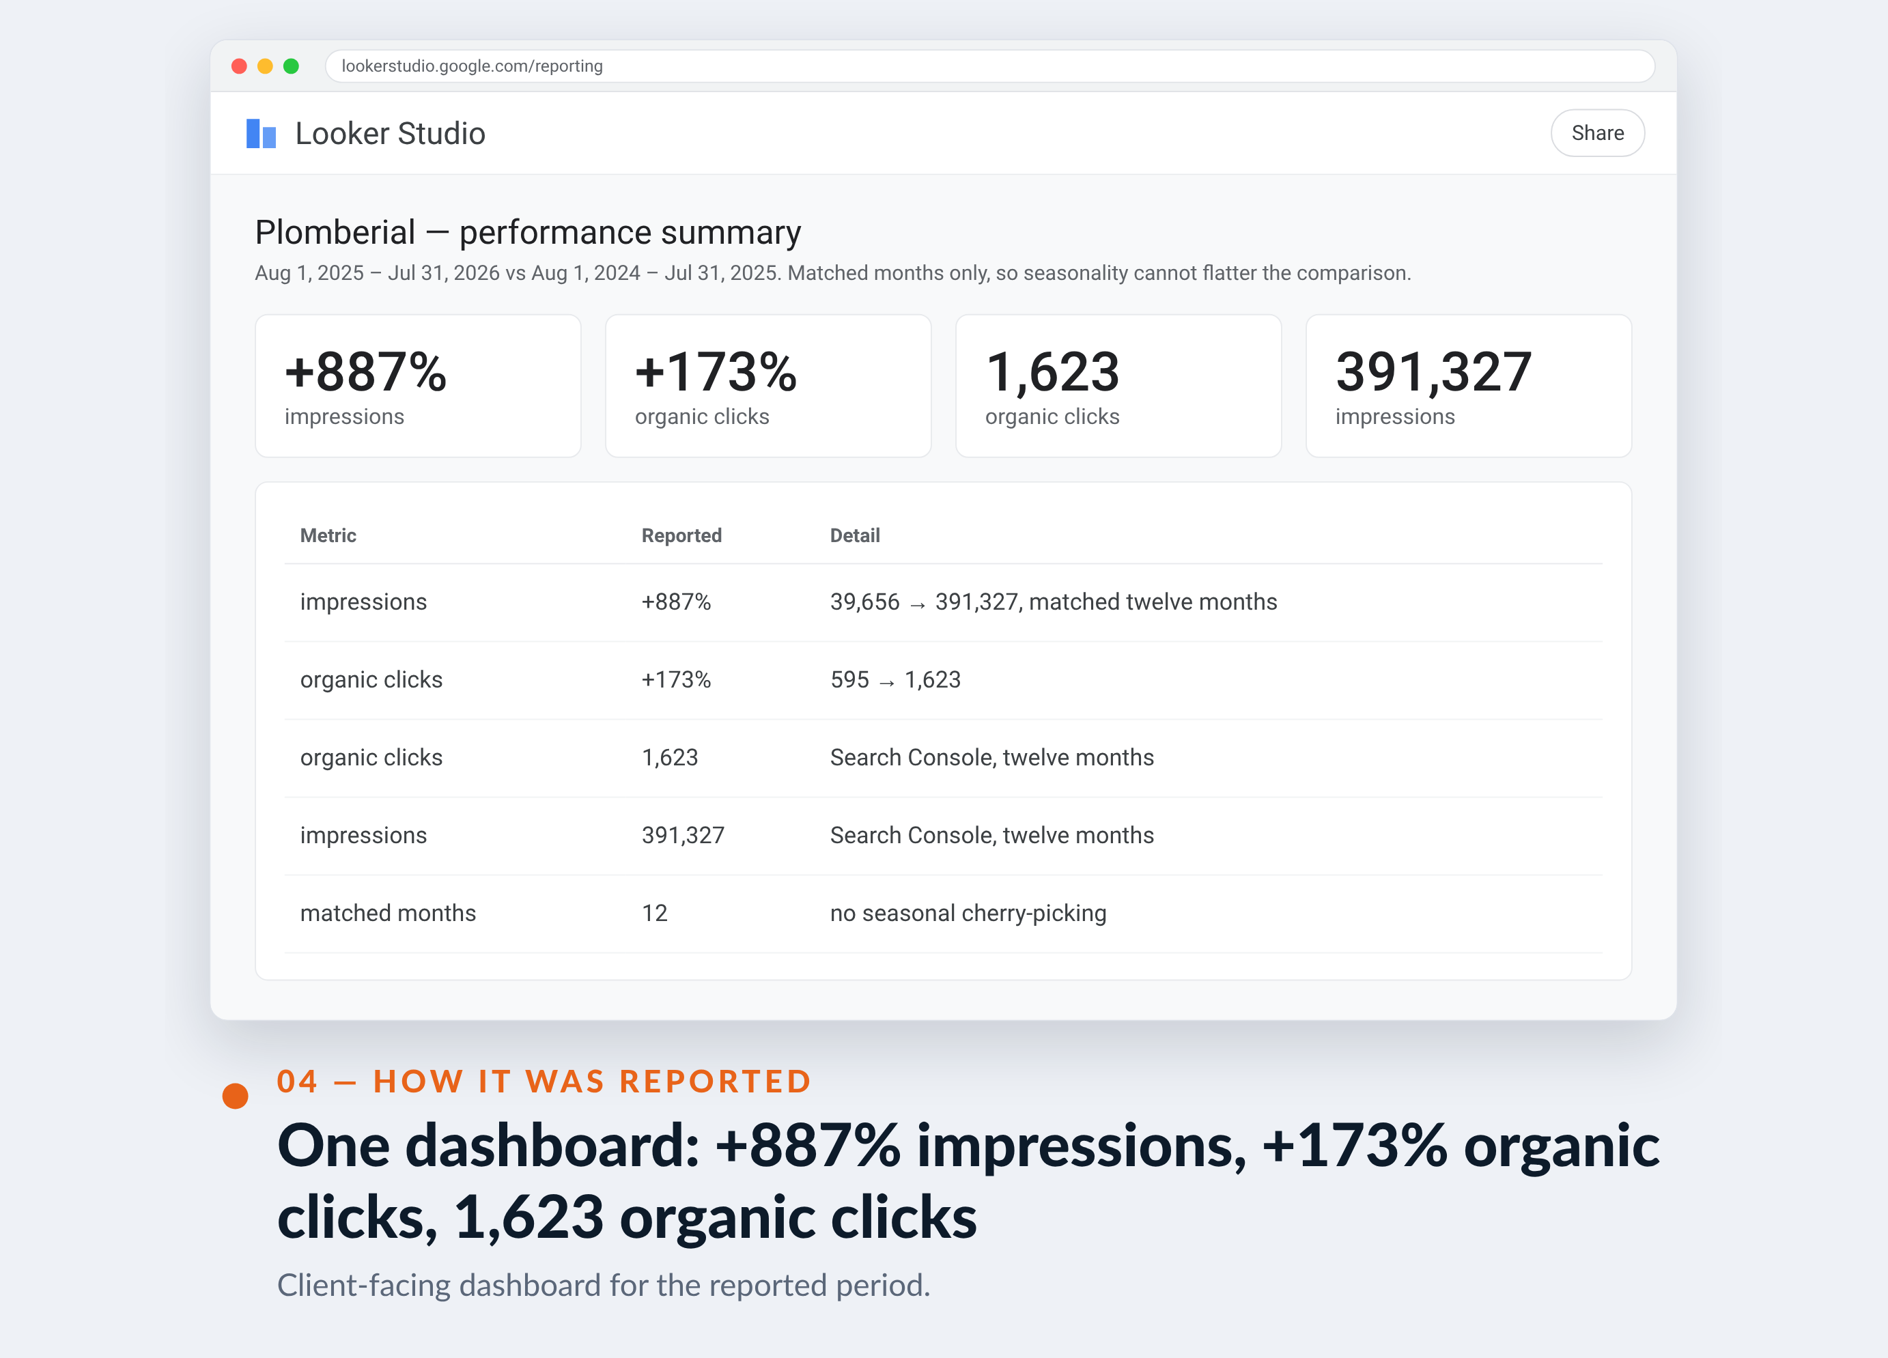The height and width of the screenshot is (1358, 1888).
Task: Open the 1,623 organic clicks scorecard
Action: (1118, 386)
